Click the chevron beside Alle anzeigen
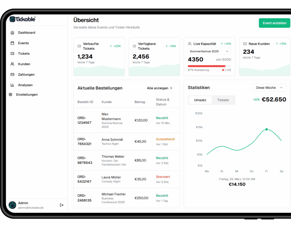This screenshot has width=291, height=228. (x=171, y=88)
